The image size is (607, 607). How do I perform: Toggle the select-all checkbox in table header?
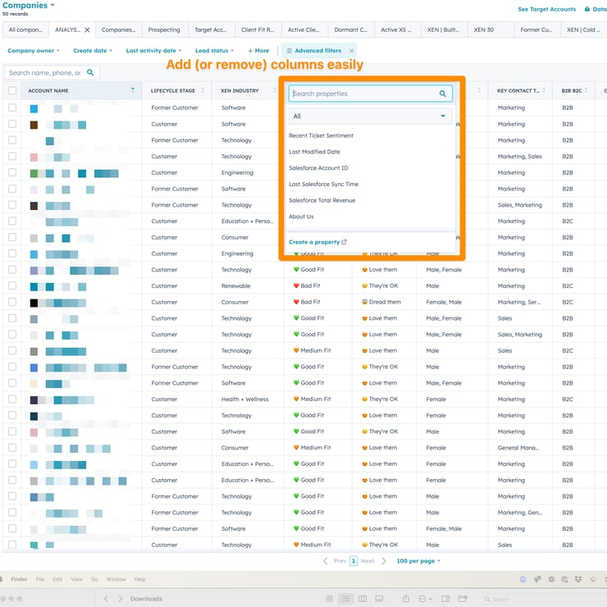pyautogui.click(x=12, y=91)
